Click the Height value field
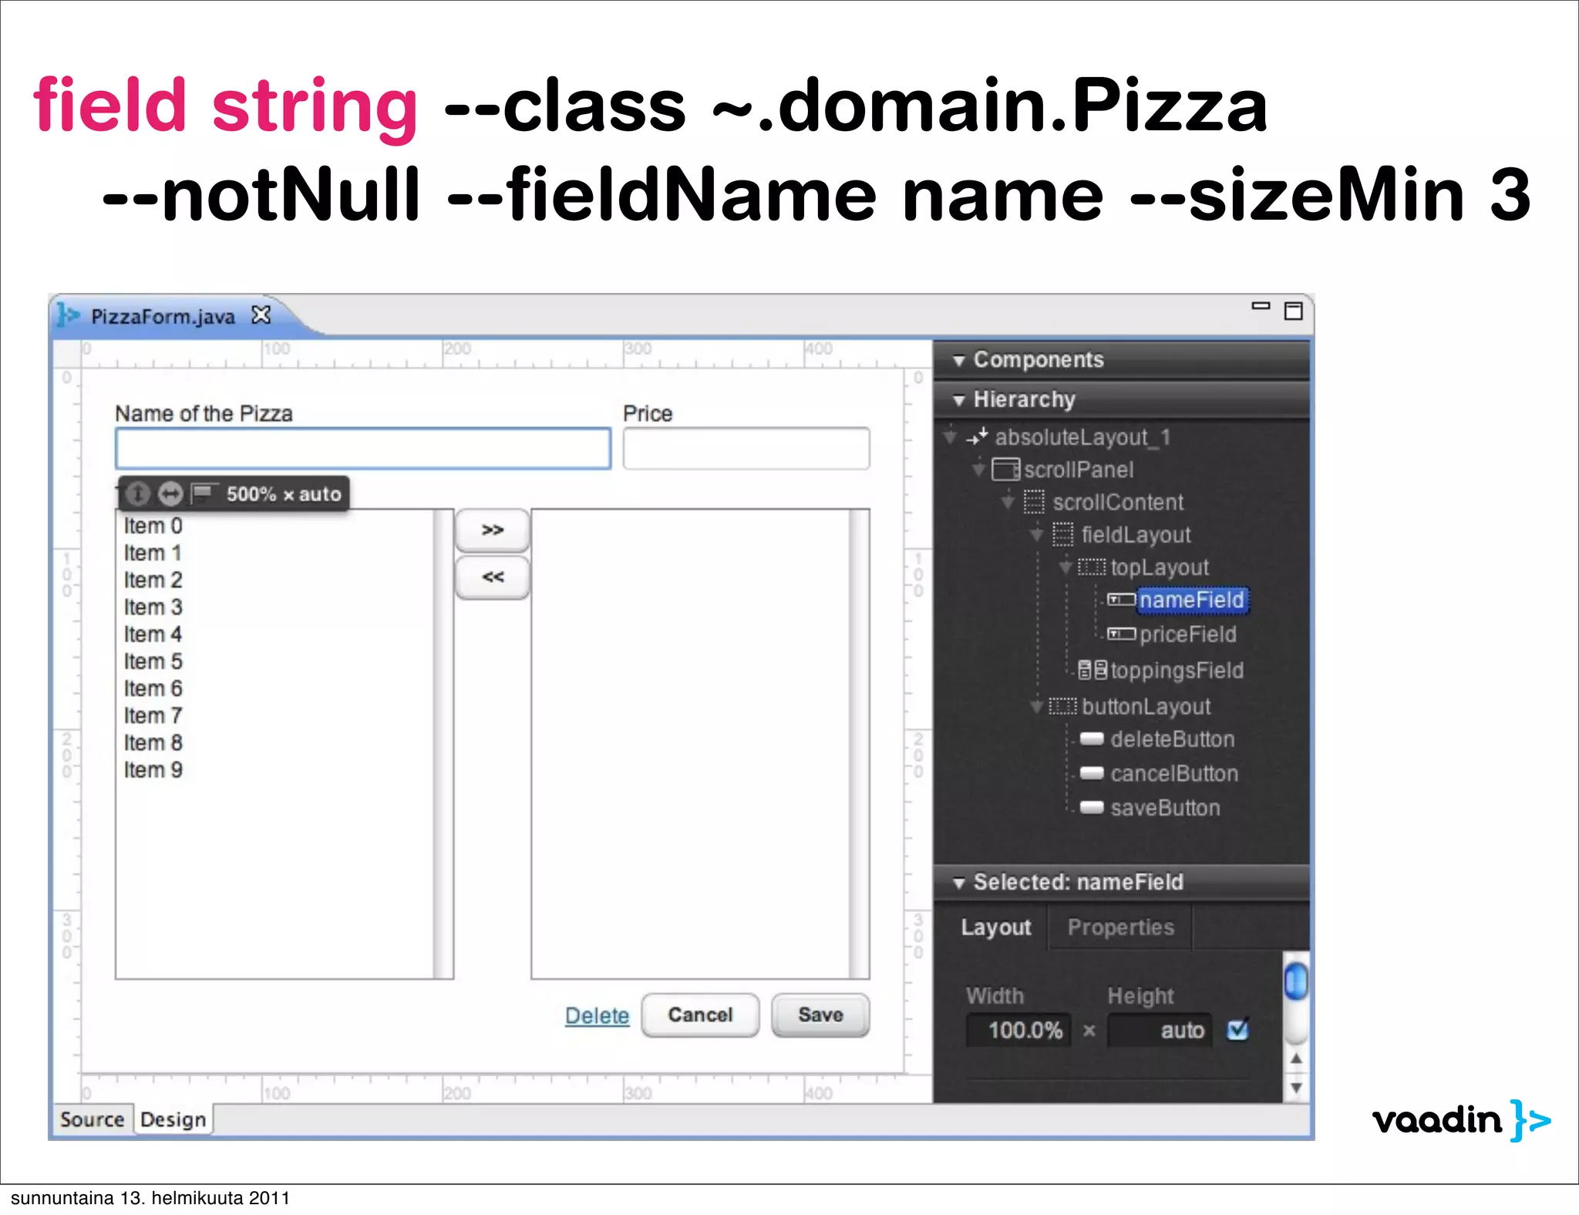 1159,1030
